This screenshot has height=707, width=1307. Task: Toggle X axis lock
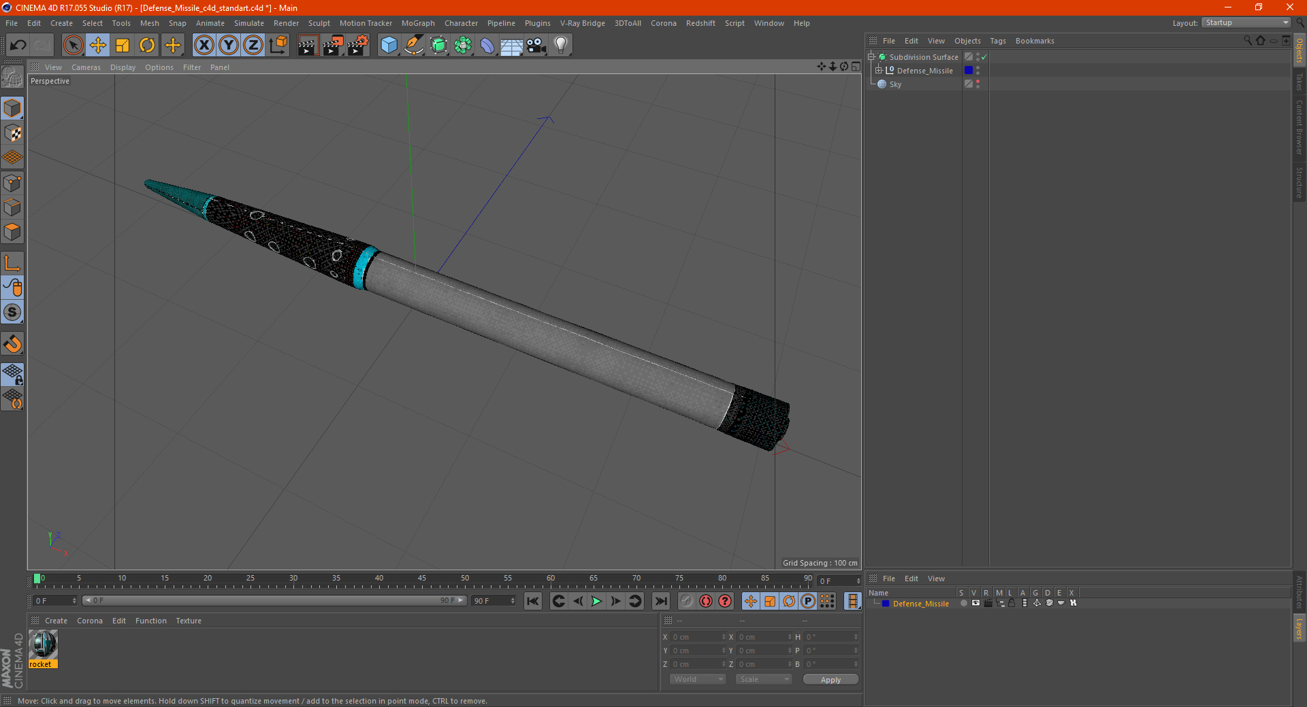click(204, 46)
